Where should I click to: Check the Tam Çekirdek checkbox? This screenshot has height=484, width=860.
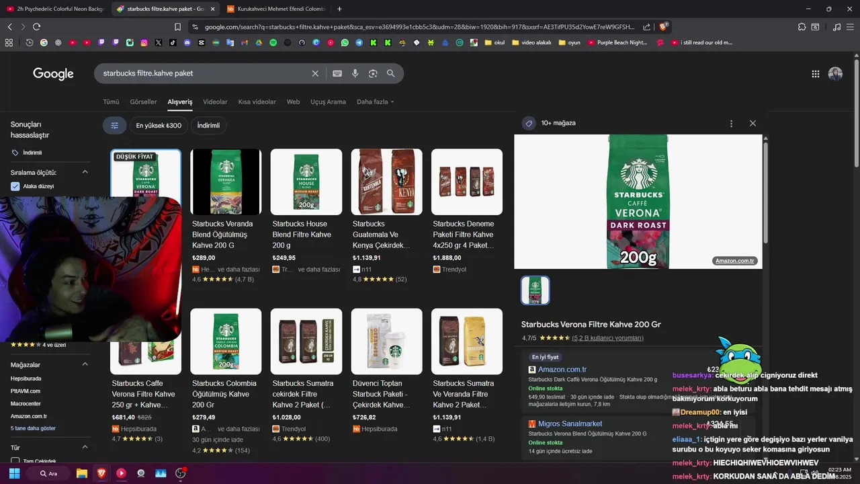tap(15, 462)
